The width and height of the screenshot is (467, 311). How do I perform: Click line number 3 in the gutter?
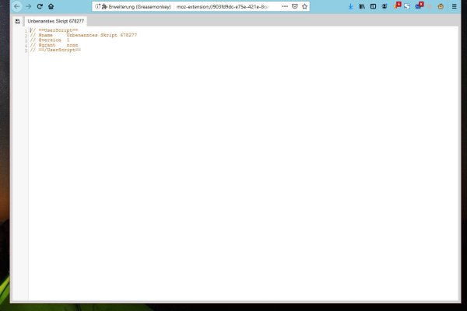pyautogui.click(x=26, y=40)
